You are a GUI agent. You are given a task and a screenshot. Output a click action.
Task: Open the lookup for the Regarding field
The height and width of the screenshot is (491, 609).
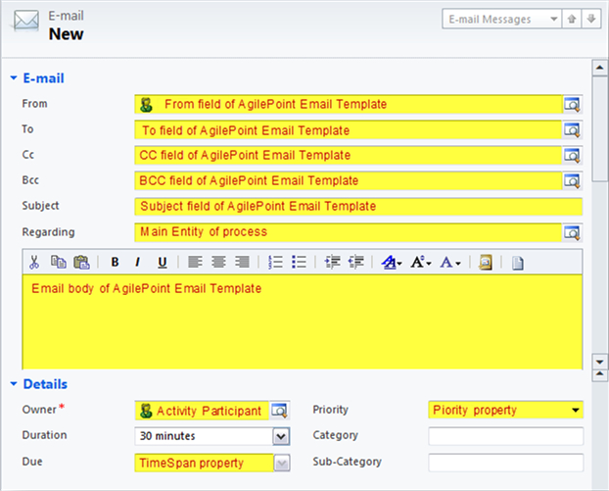[x=573, y=231]
